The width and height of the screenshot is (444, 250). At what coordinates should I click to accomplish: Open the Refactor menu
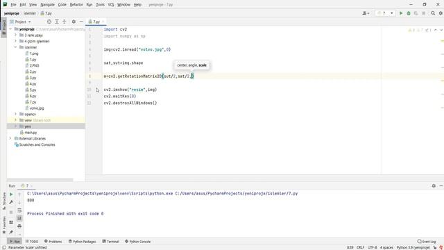(x=76, y=5)
